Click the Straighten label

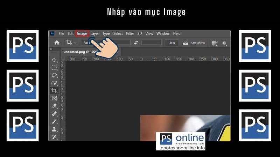tap(198, 43)
